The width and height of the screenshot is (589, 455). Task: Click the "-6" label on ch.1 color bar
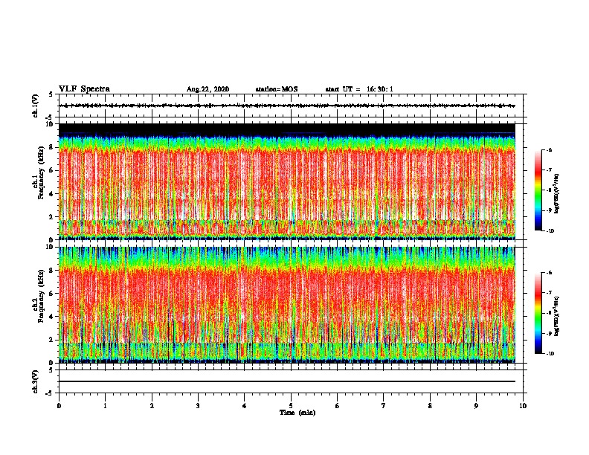(549, 149)
